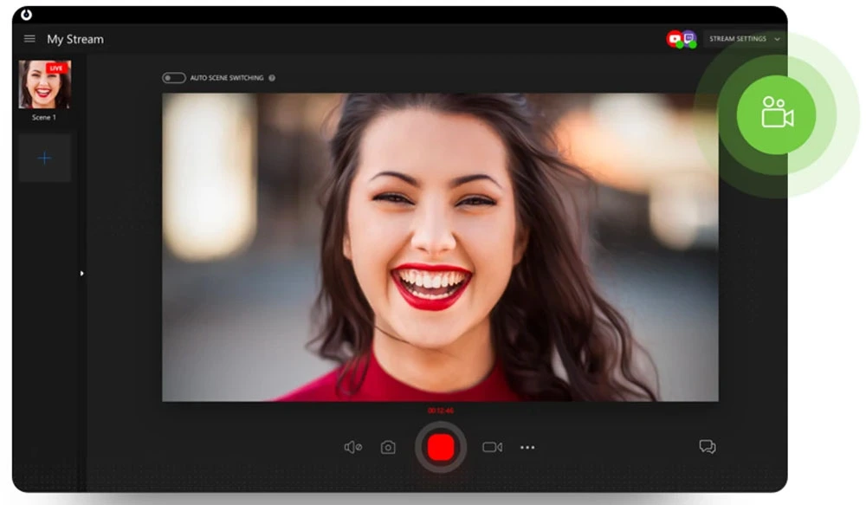Click the Auto Scene Switching help icon
The height and width of the screenshot is (505, 866).
pos(272,77)
